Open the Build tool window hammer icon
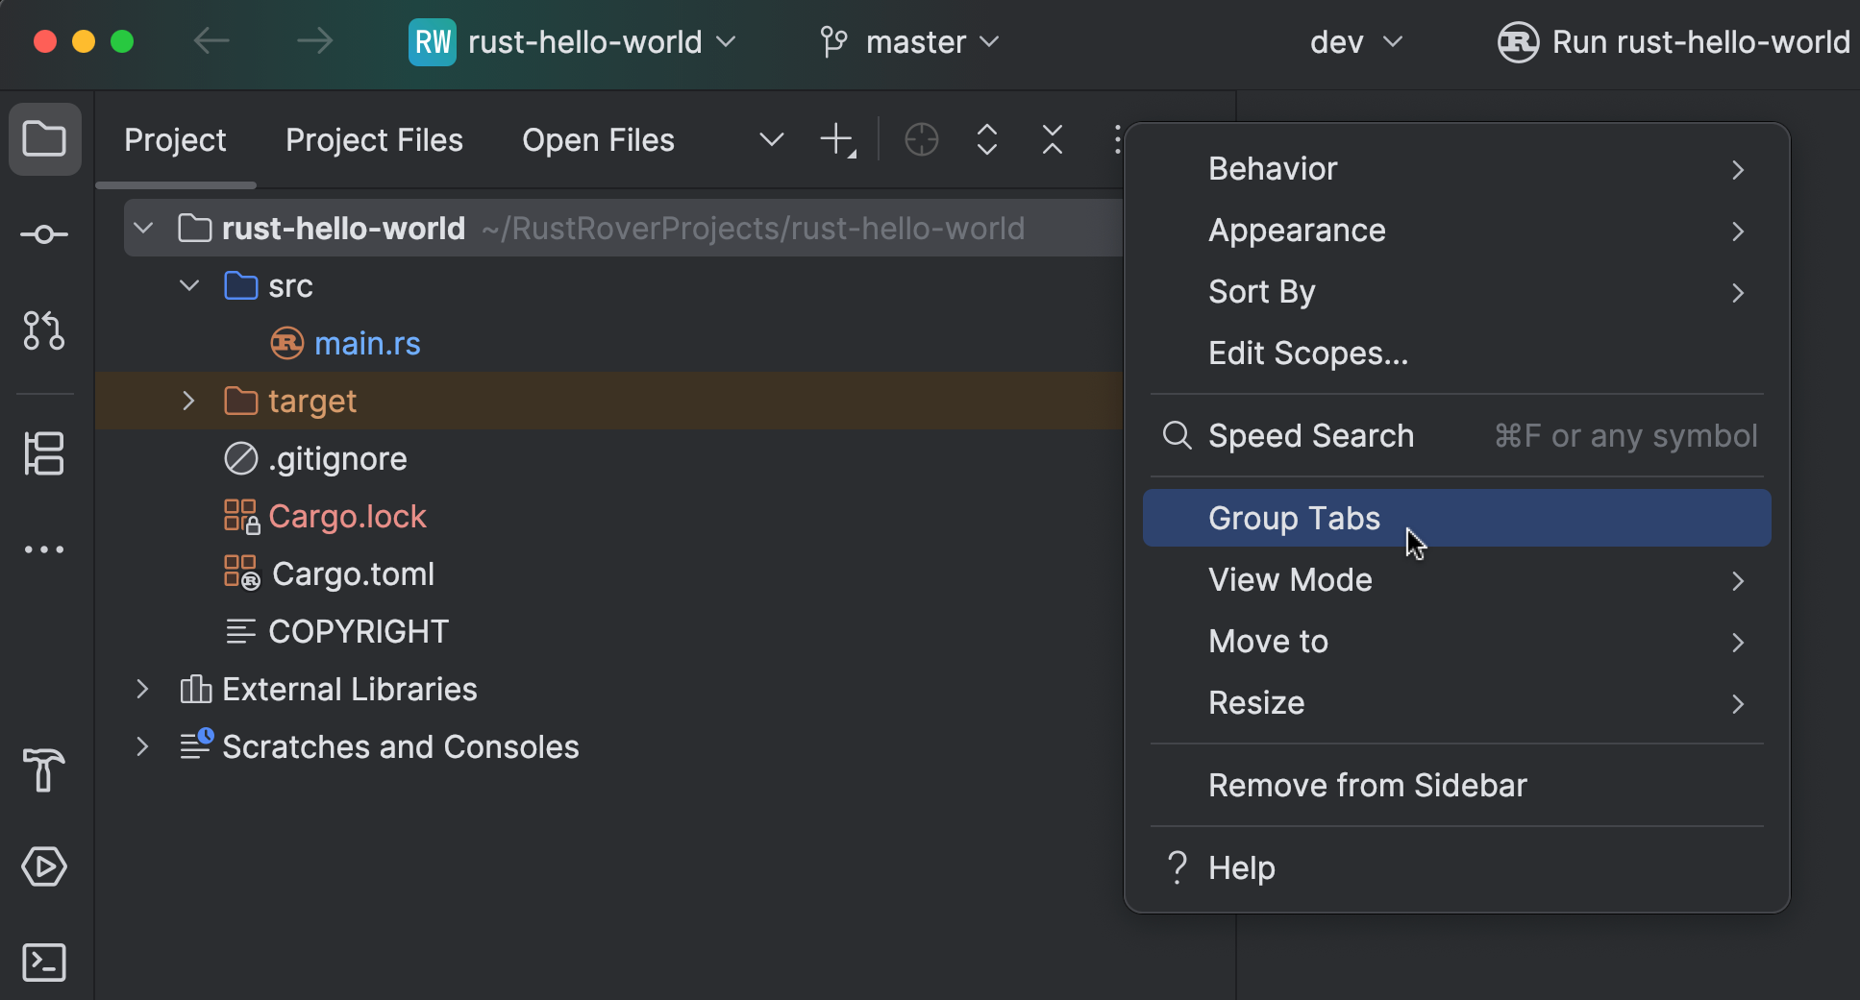The image size is (1860, 1000). point(44,771)
